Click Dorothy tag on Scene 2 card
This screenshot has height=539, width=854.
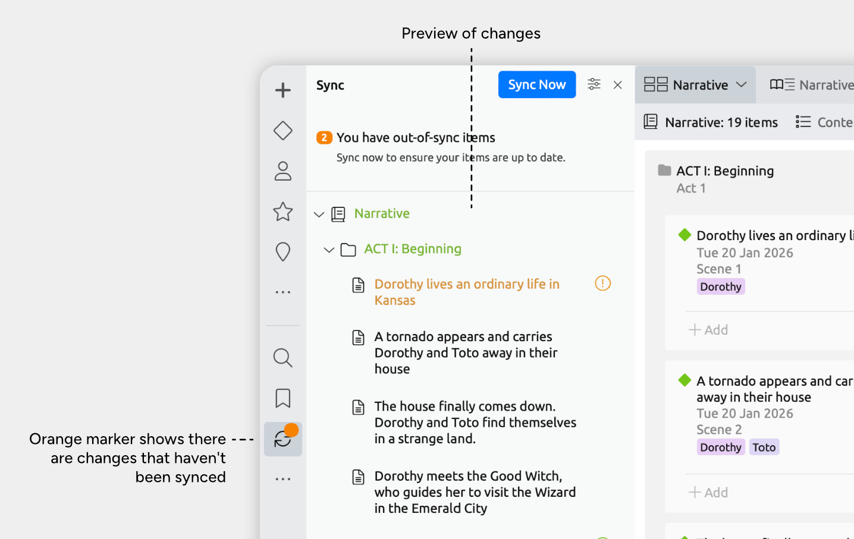[721, 447]
